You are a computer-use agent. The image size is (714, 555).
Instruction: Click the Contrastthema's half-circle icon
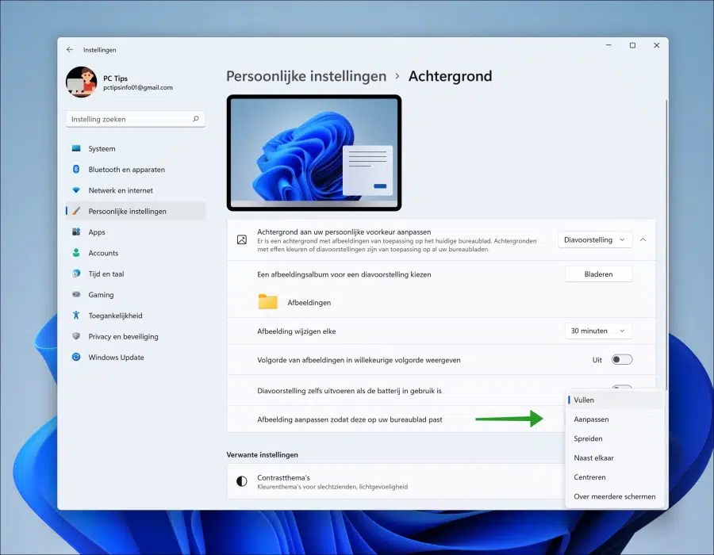point(242,481)
